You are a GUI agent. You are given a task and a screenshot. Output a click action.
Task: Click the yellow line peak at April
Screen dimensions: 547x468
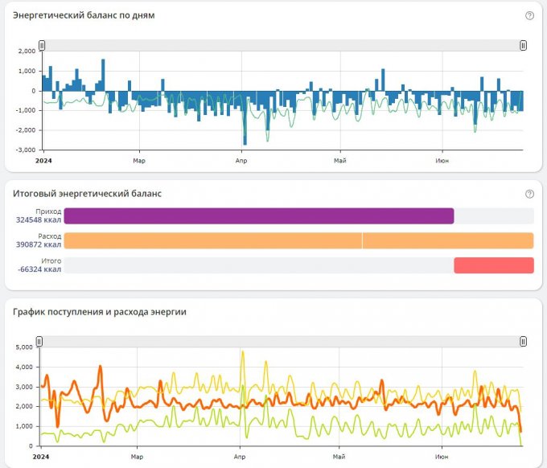[x=242, y=353]
